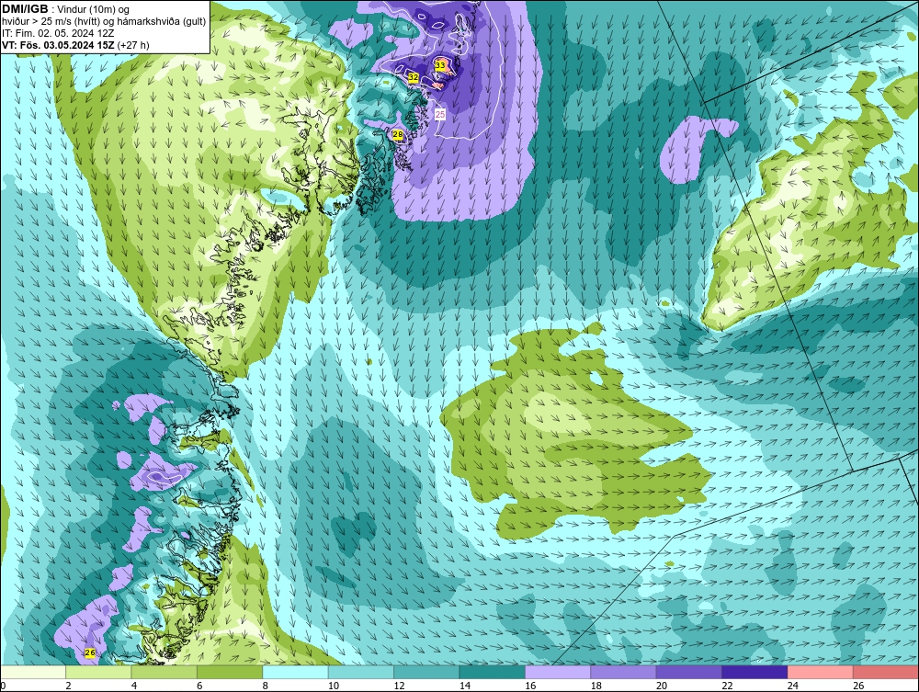919x692 pixels.
Task: Select the 18–20 m/s purple legend swatch
Action: tap(624, 672)
